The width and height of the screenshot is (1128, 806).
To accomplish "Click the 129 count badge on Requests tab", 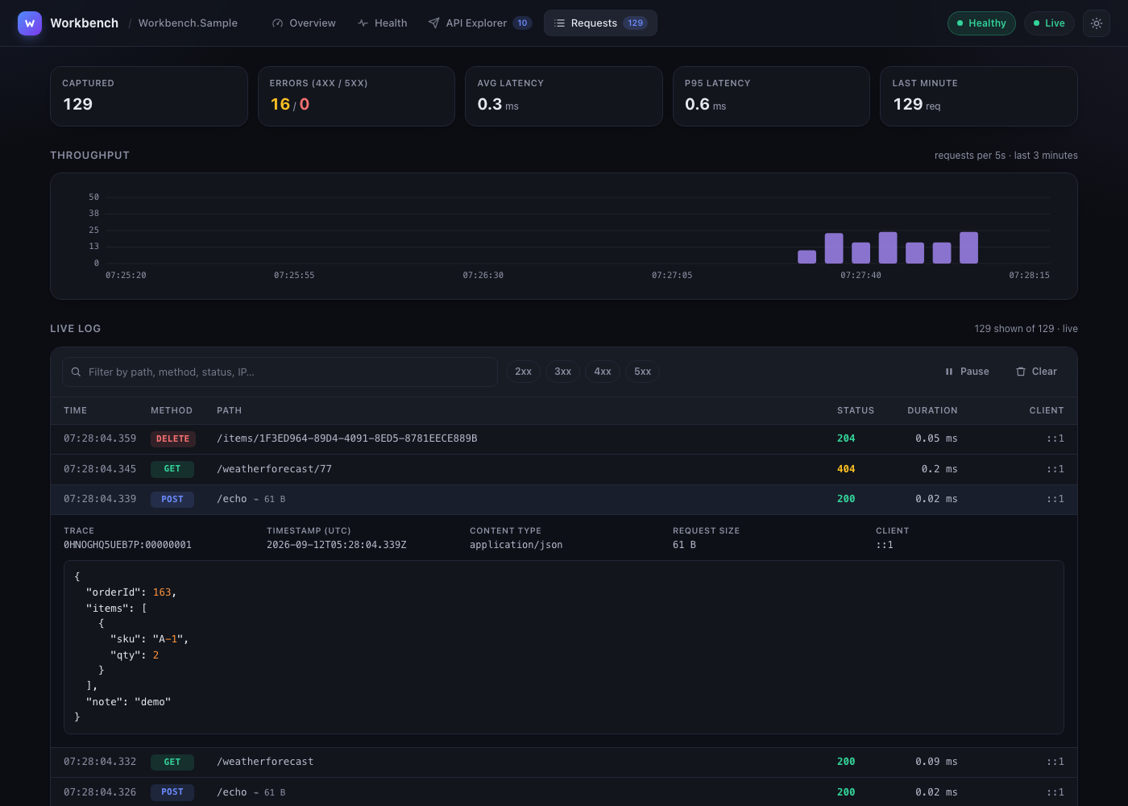I will (x=636, y=23).
